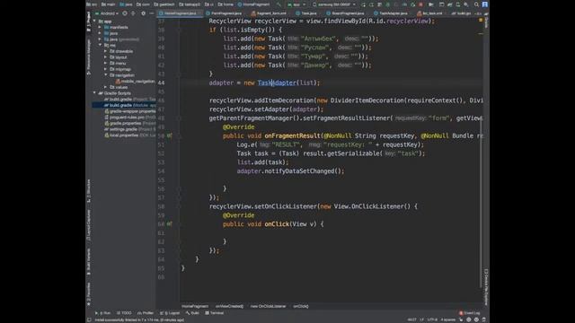Collapse the navigation folder

click(x=106, y=75)
